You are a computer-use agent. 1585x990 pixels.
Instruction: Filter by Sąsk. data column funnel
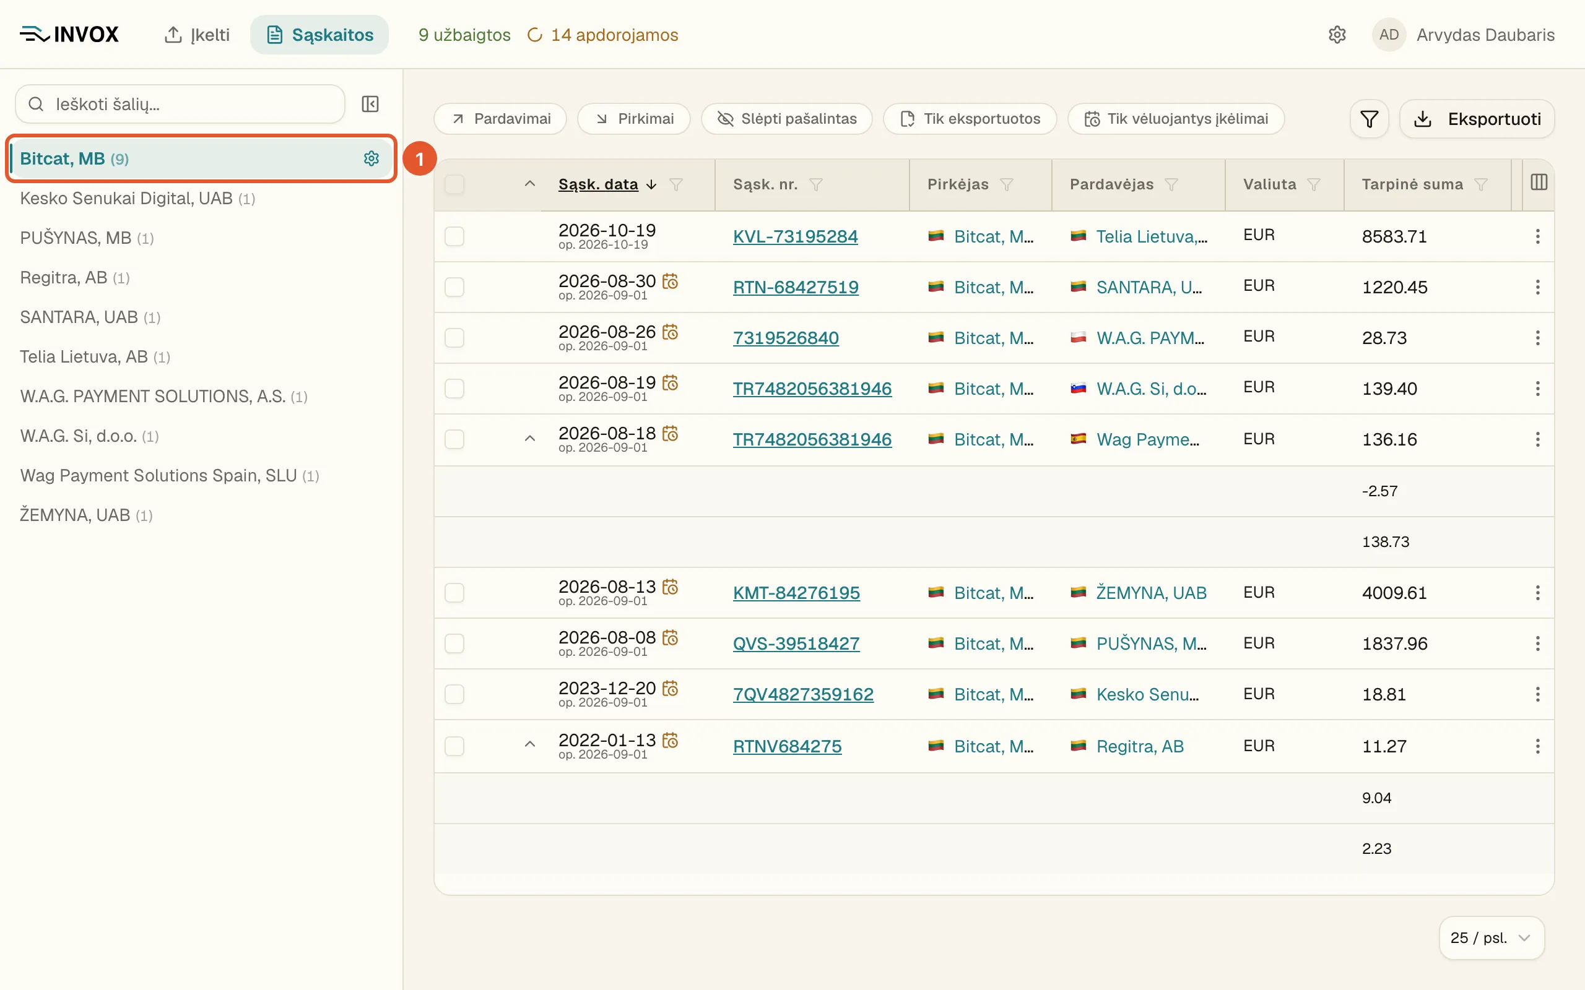[676, 184]
